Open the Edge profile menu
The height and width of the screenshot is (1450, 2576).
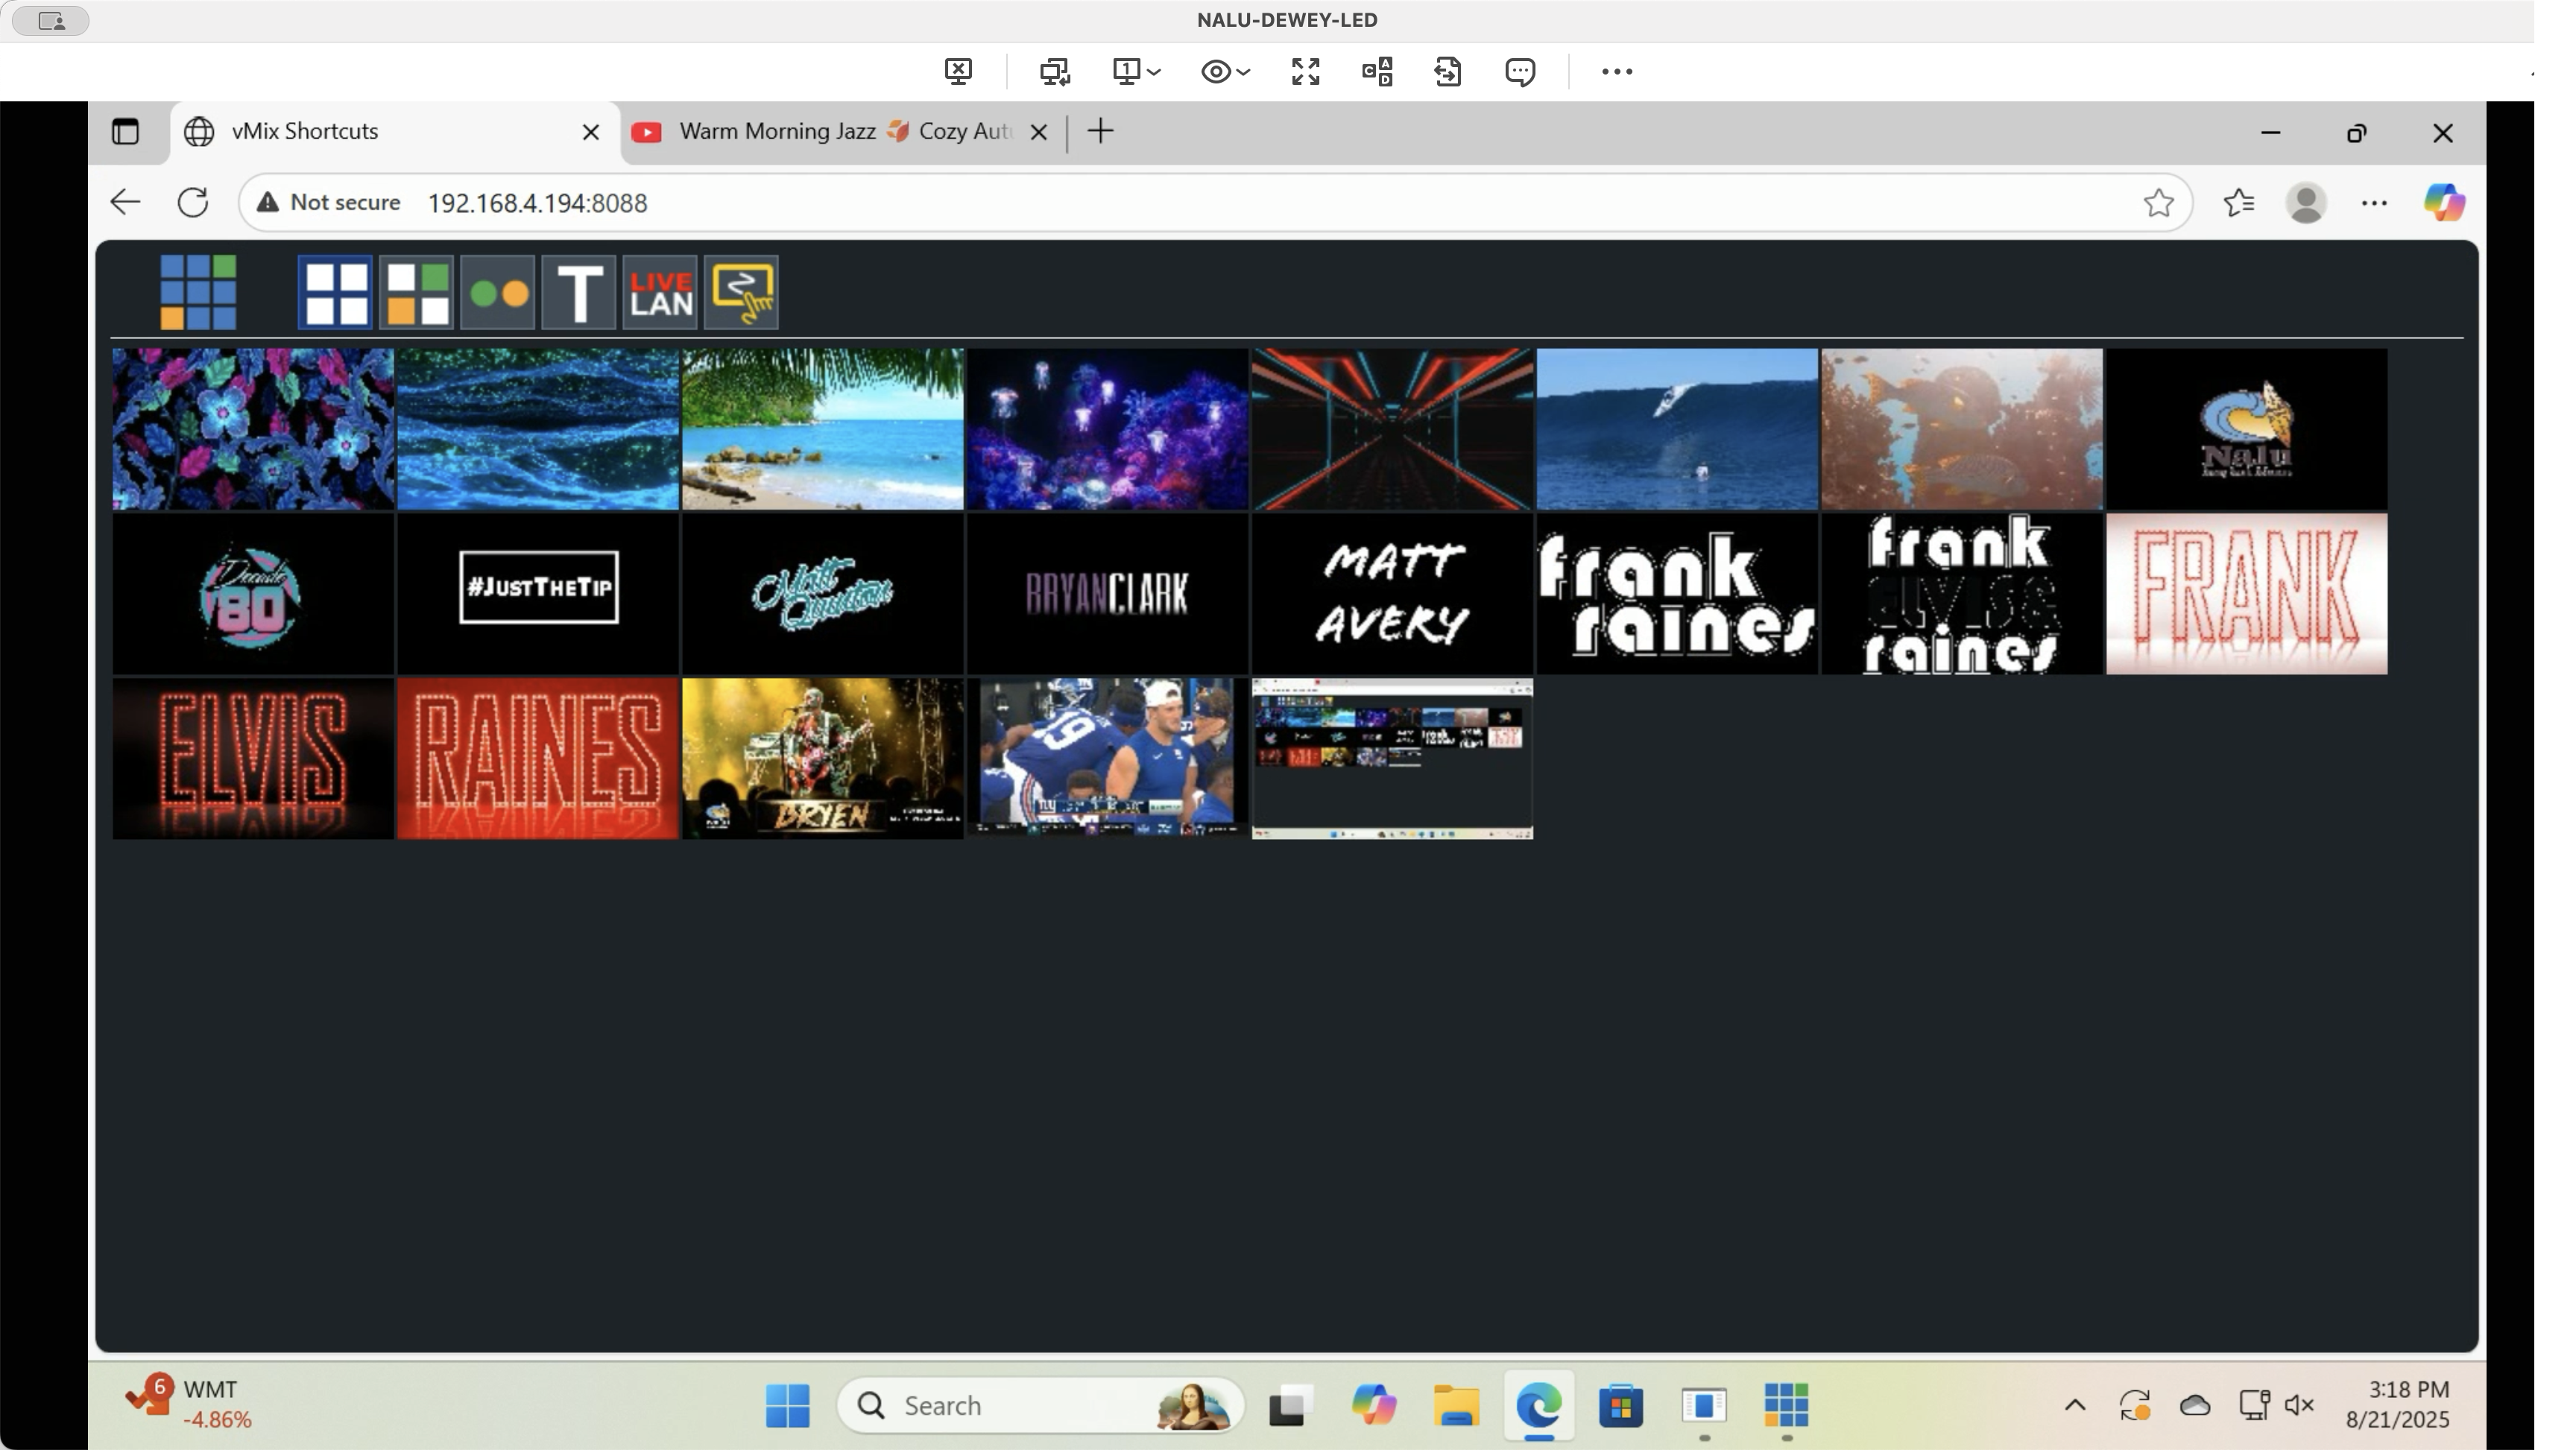click(x=2305, y=203)
